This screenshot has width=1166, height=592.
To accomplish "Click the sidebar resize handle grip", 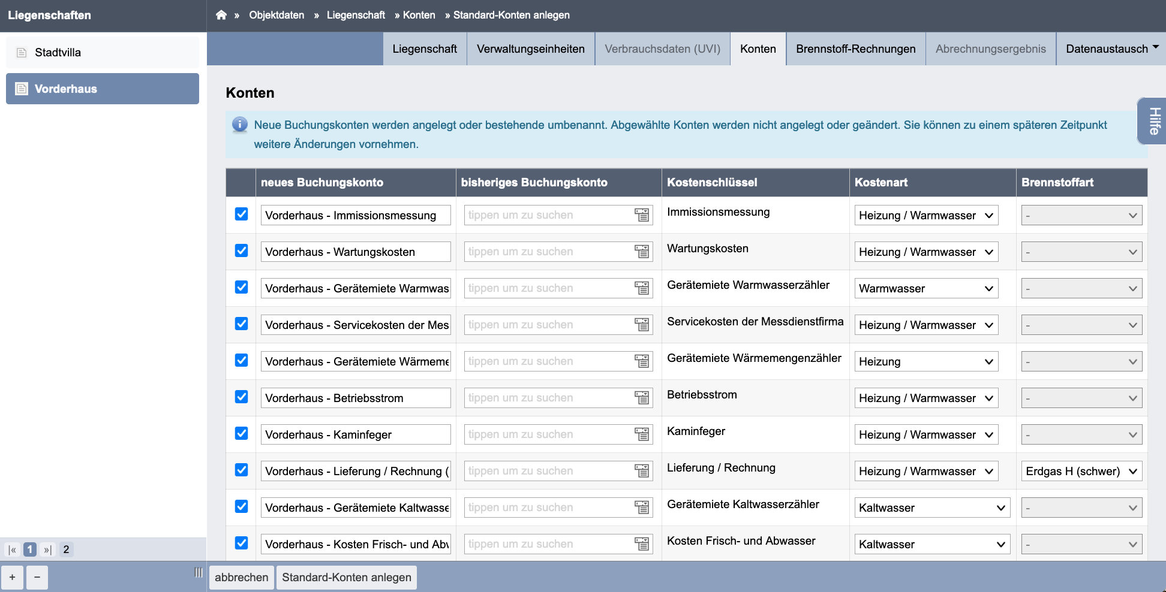I will coord(199,573).
